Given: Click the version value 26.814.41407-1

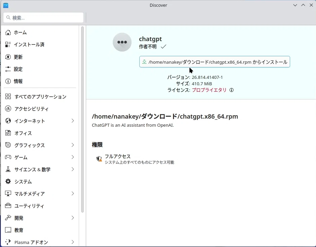Looking at the screenshot, I should [207, 77].
